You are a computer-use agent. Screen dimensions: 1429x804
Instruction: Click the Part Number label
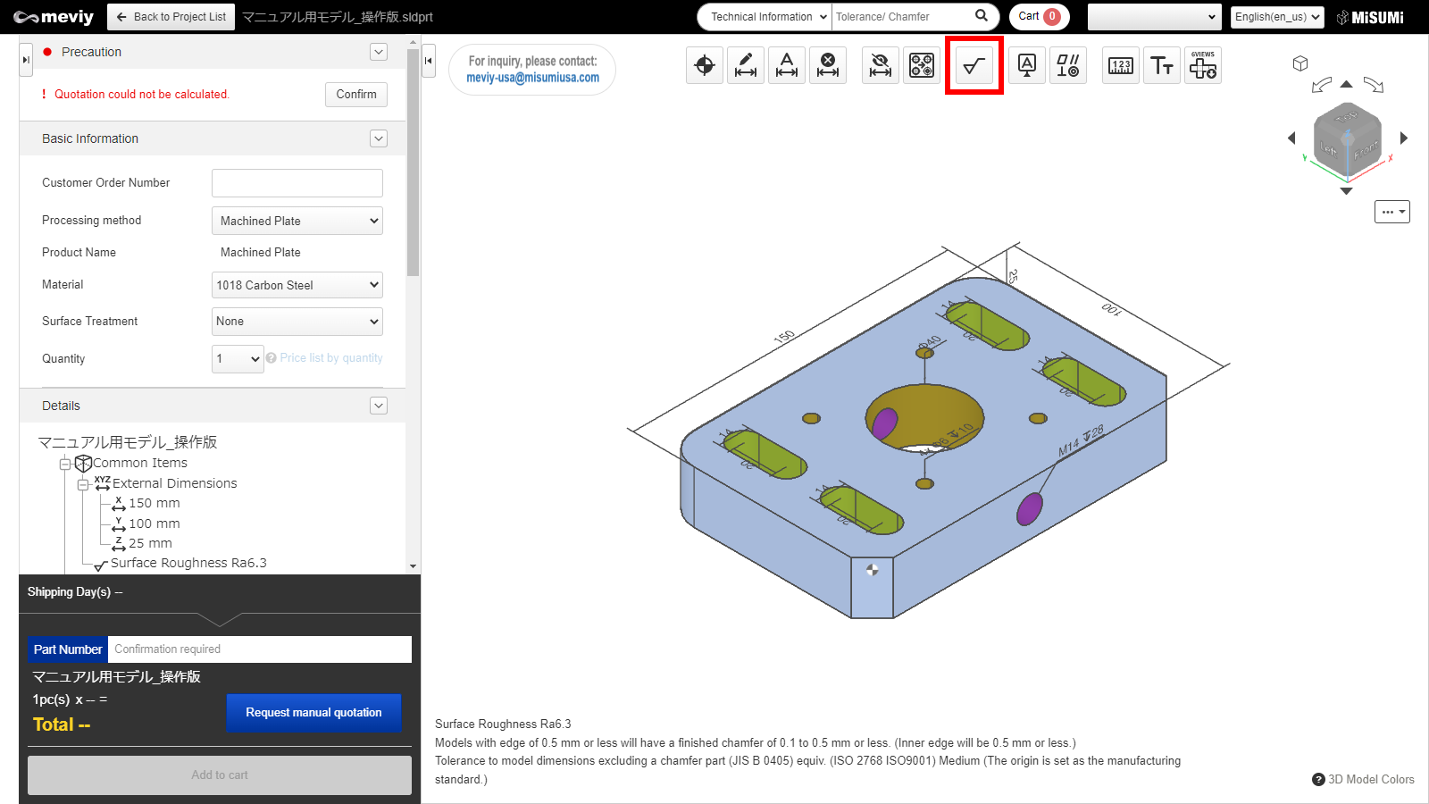[x=68, y=649]
